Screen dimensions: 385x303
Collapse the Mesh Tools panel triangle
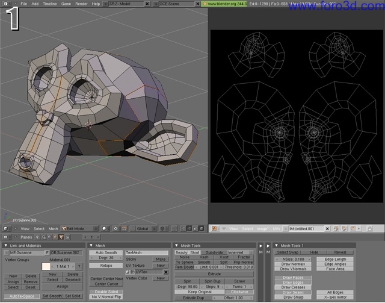tap(176, 245)
